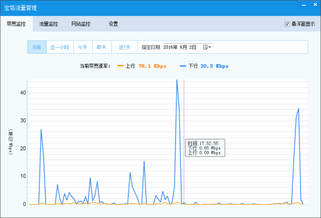Minimize the 宝塔流量管理 window
Screen dimensions: 321x218
coord(304,5)
